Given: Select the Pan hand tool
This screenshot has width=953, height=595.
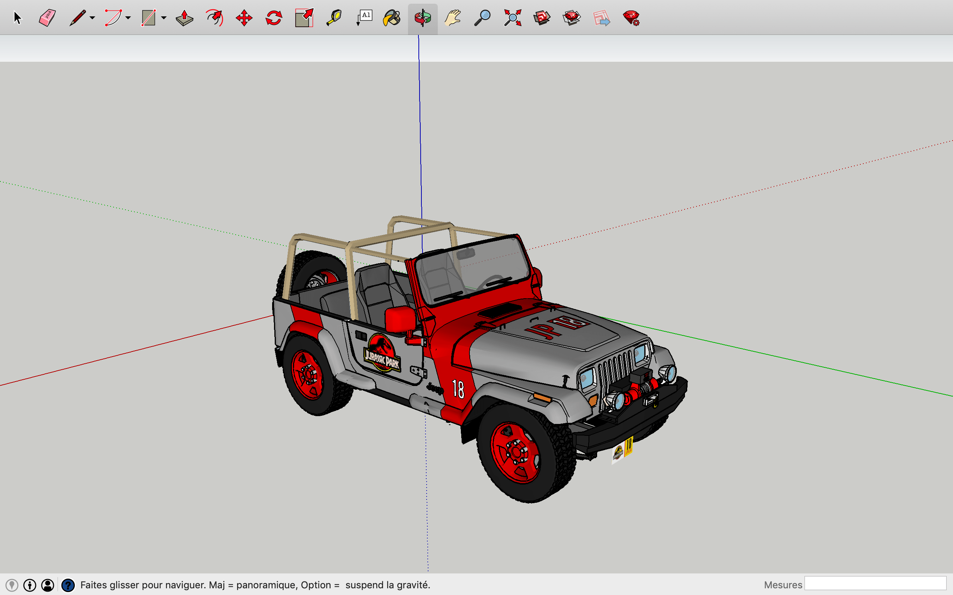Looking at the screenshot, I should pyautogui.click(x=452, y=18).
